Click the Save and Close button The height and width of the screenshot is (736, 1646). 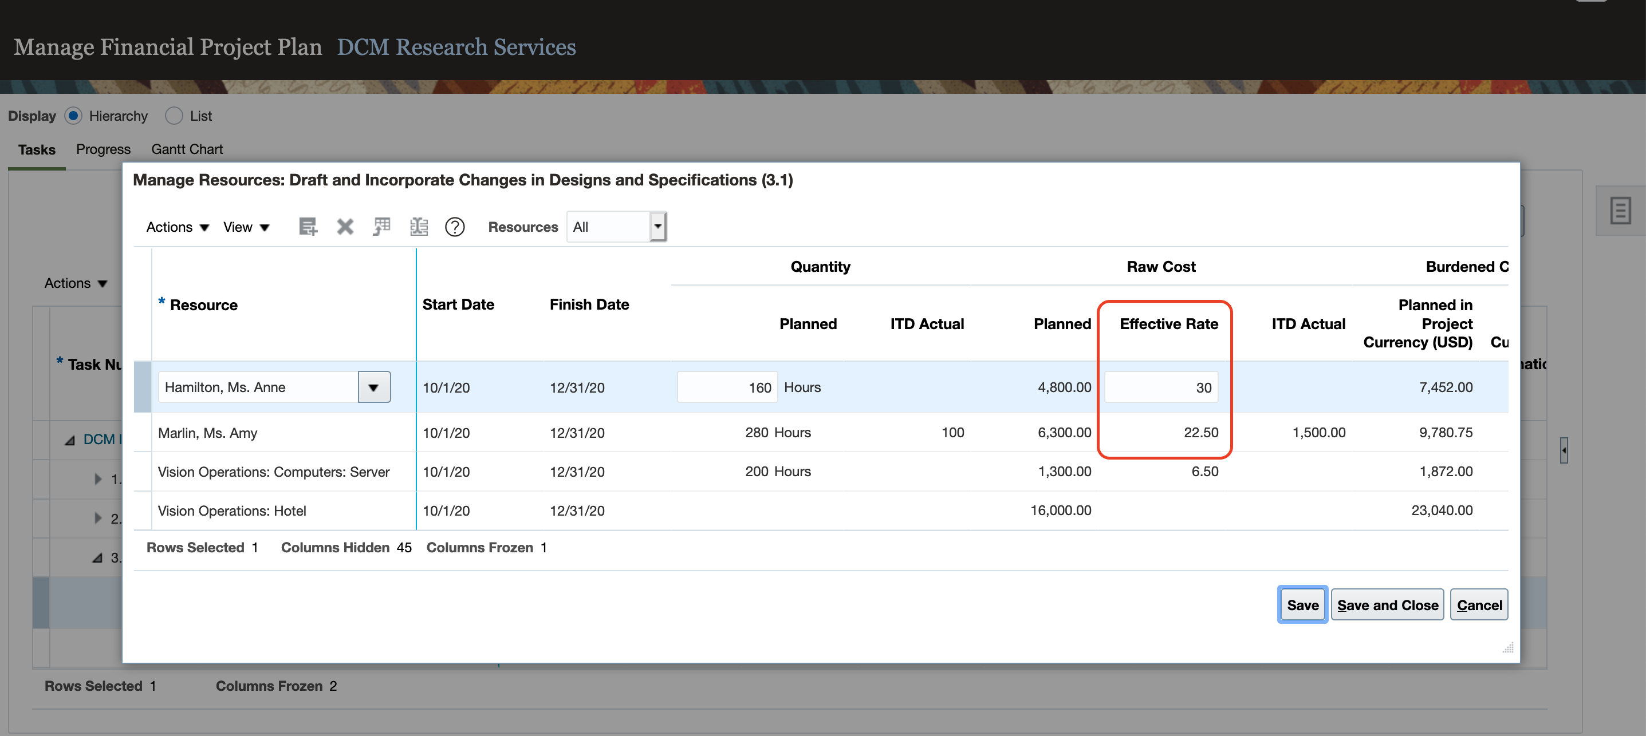[1387, 604]
